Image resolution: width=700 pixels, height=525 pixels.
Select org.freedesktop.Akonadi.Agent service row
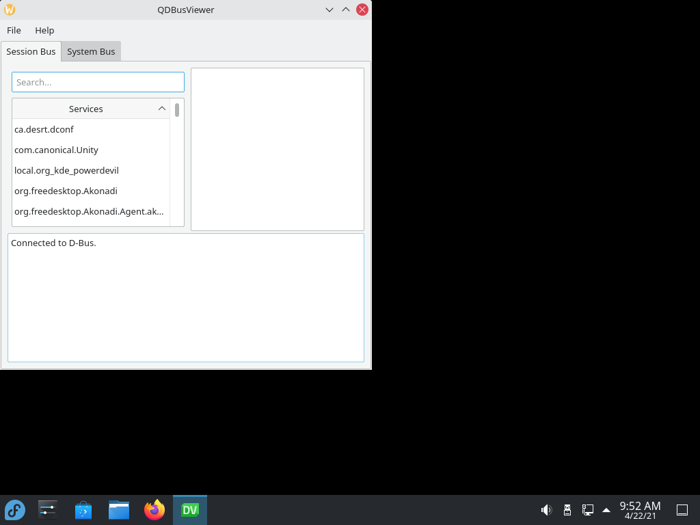coord(91,212)
